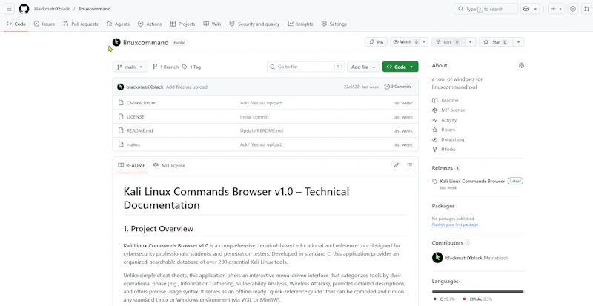Image resolution: width=593 pixels, height=306 pixels.
Task: Open the Agents tab
Action: [x=118, y=24]
